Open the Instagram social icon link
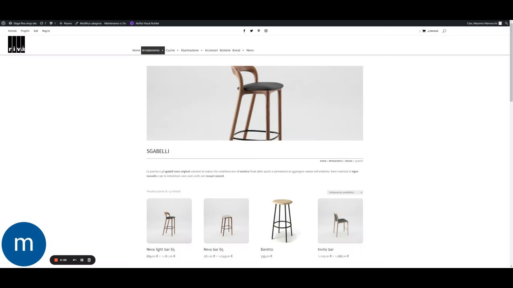This screenshot has width=513, height=288. (266, 31)
